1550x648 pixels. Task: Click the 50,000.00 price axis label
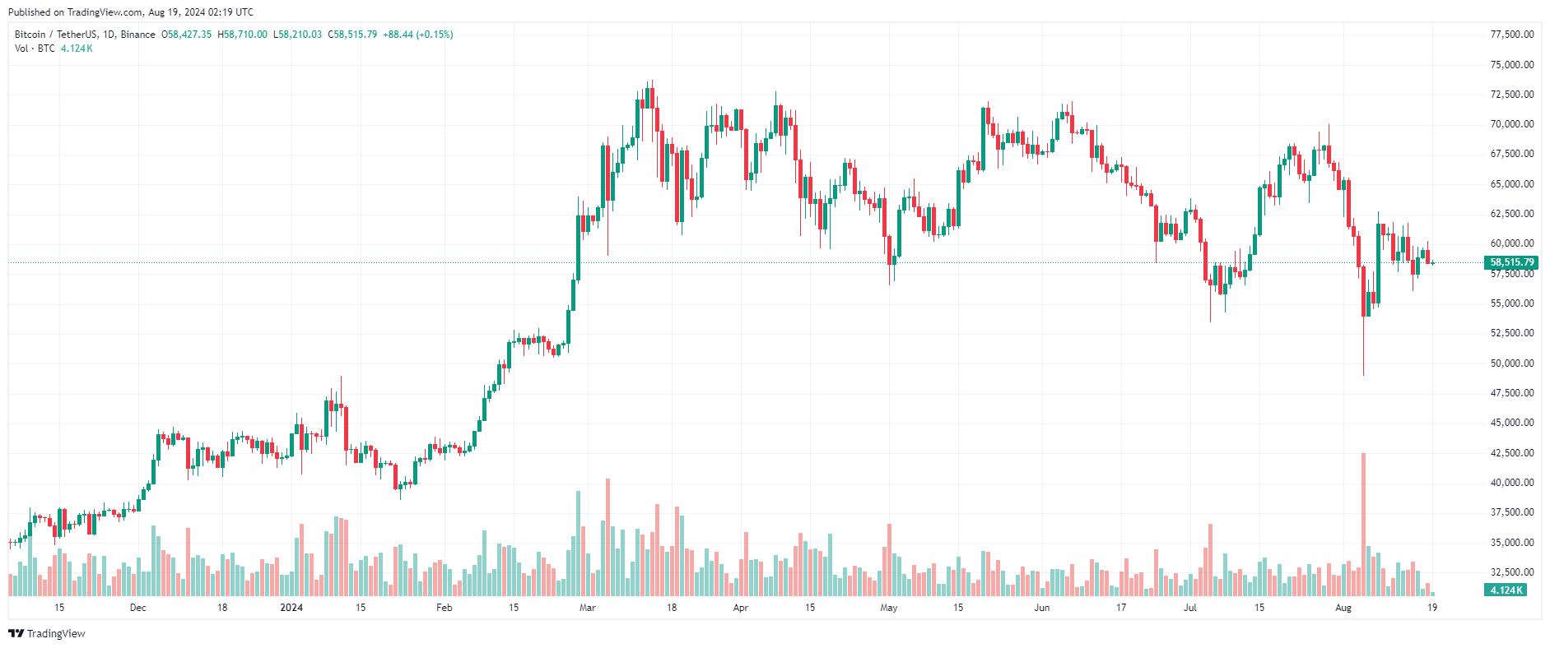[x=1512, y=363]
